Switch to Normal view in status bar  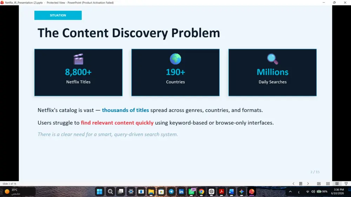point(319,184)
